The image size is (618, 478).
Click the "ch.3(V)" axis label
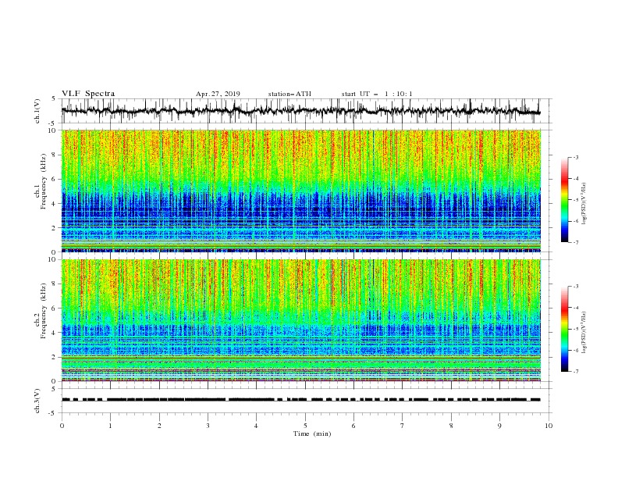[37, 401]
